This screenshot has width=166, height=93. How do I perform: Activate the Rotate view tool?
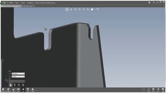click(75, 10)
